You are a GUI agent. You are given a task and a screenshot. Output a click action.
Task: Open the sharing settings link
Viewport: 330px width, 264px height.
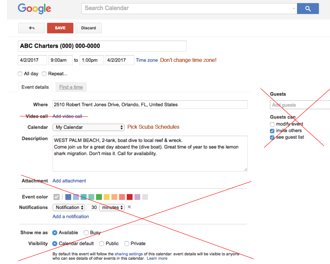click(129, 254)
